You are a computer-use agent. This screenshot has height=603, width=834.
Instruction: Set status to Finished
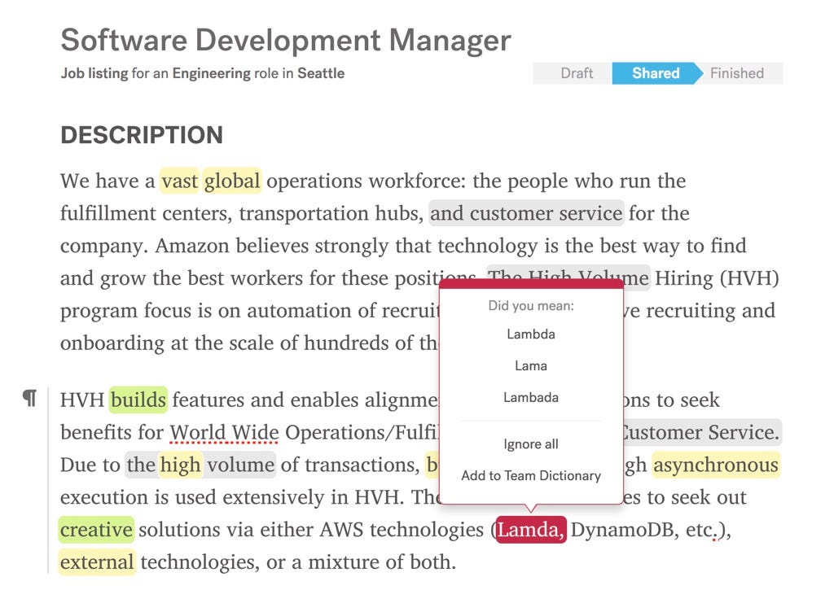click(x=736, y=73)
